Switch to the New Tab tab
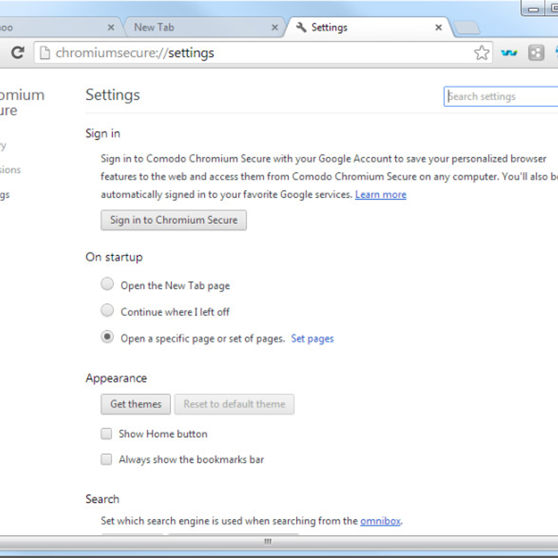Screen dimensions: 558x558 [204, 27]
